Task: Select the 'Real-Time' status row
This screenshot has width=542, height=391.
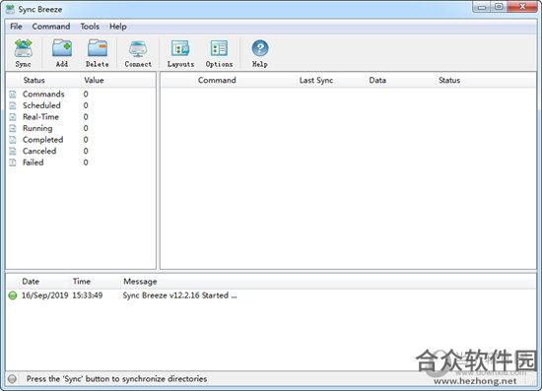Action: (81, 117)
